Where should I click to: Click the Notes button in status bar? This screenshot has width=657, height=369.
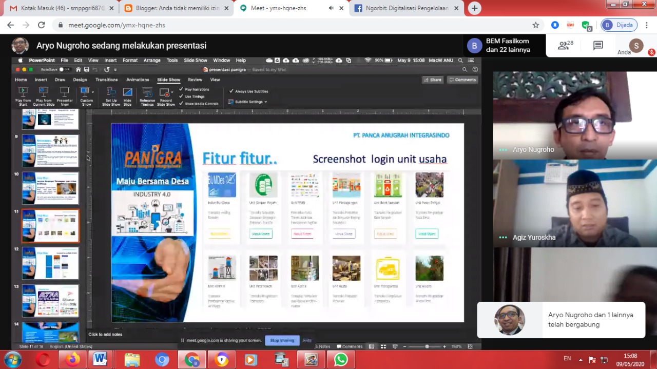pyautogui.click(x=322, y=346)
